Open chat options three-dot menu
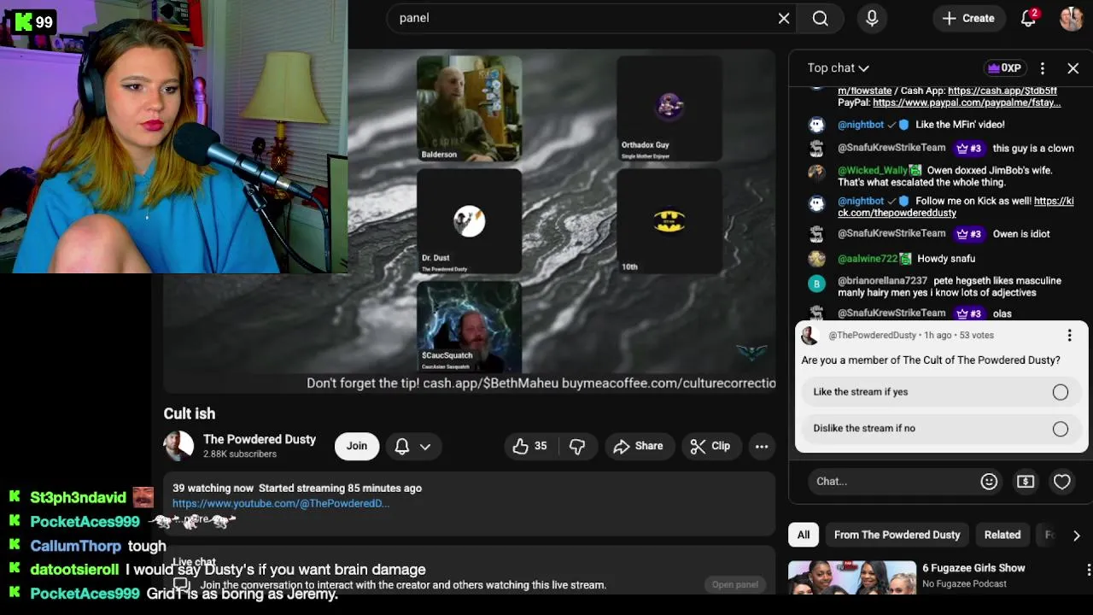Viewport: 1093px width, 615px height. pos(1043,68)
